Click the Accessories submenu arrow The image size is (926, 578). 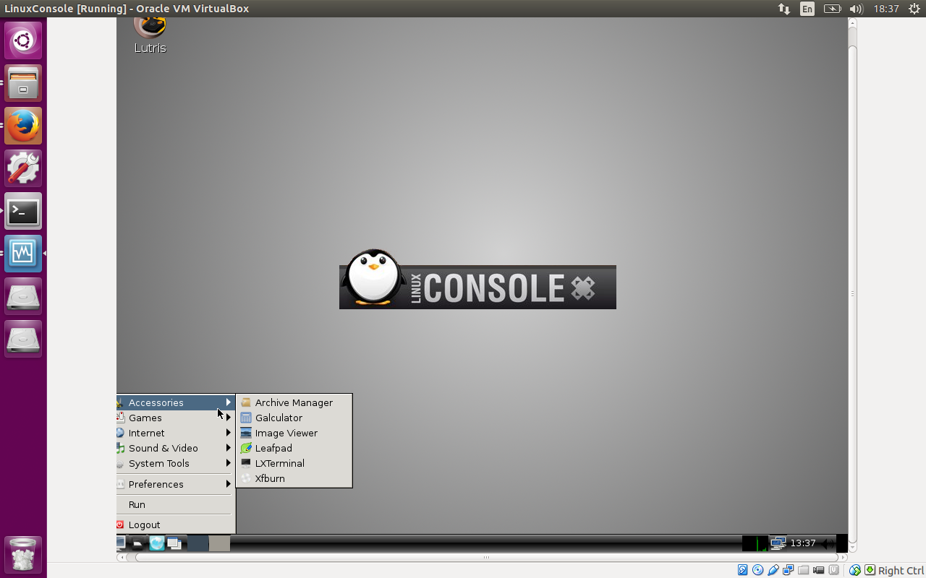tap(229, 402)
